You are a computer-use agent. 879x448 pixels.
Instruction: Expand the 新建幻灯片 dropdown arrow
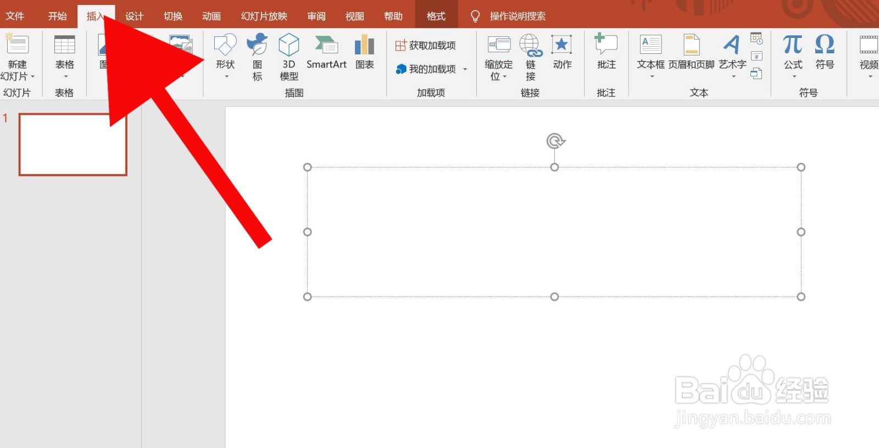[x=32, y=77]
